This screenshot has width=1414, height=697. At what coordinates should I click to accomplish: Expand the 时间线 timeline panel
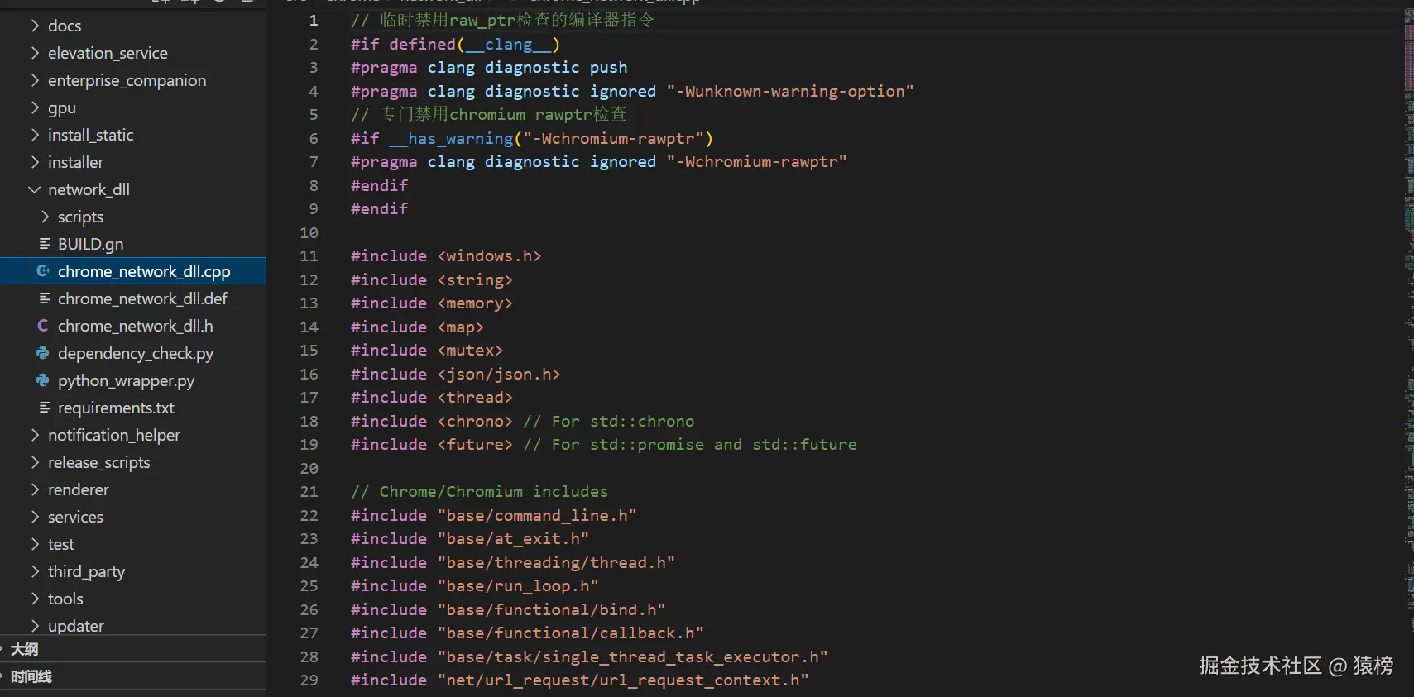click(x=133, y=676)
